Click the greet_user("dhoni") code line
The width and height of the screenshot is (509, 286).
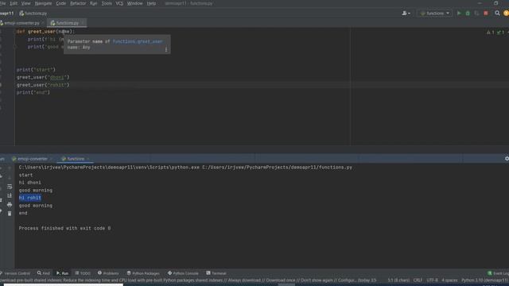pyautogui.click(x=43, y=77)
